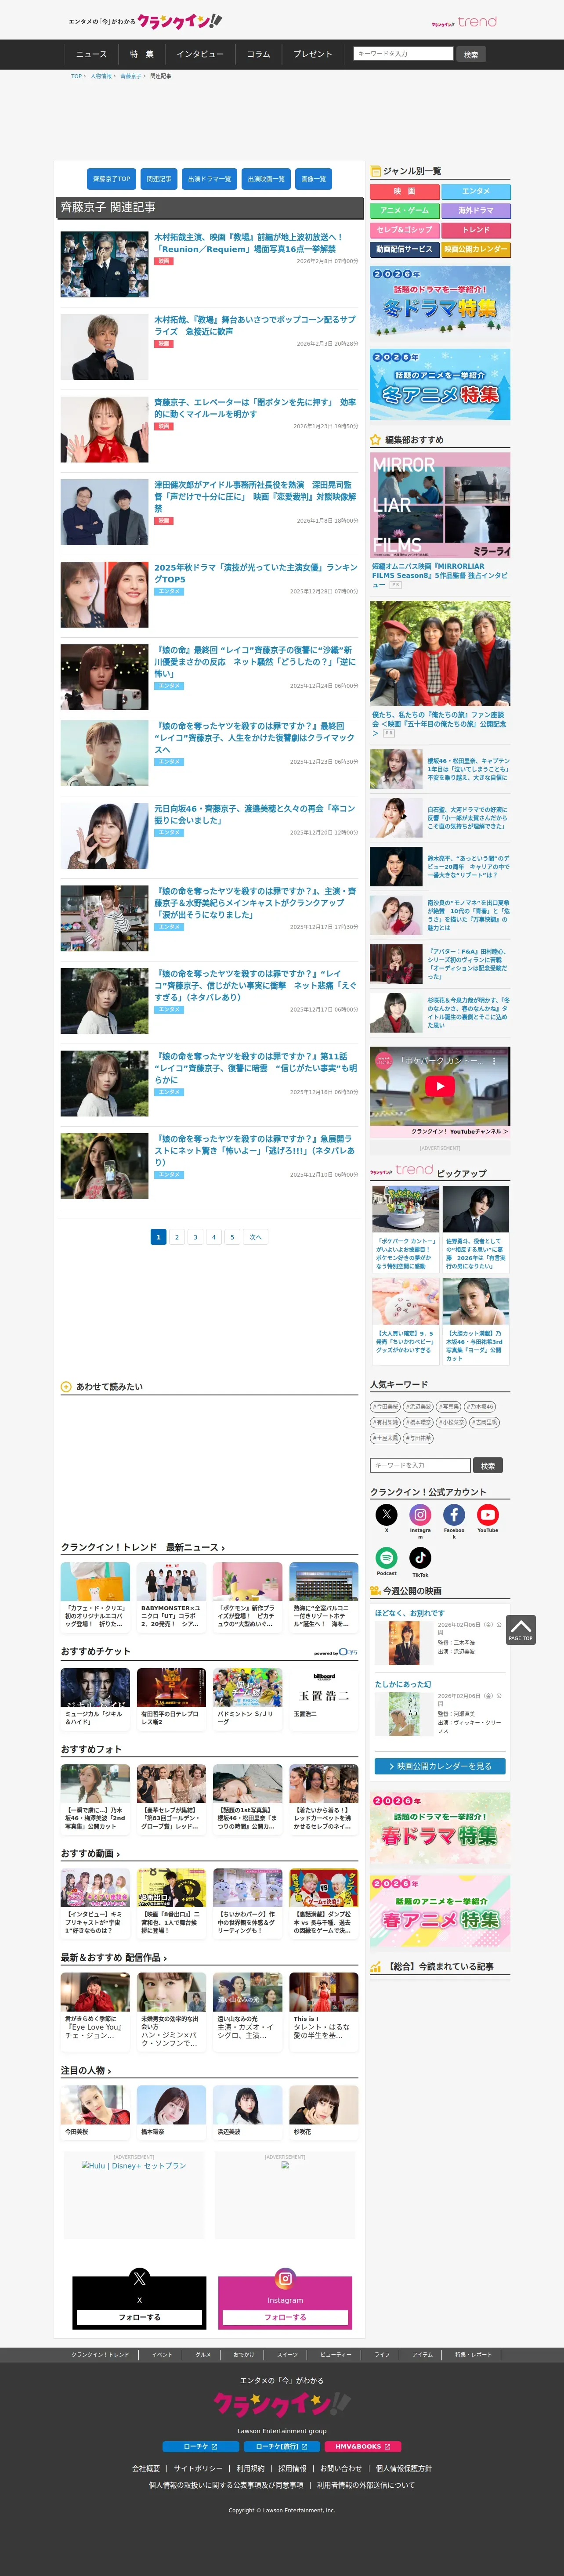This screenshot has height=2576, width=564.
Task: Open the Spotify Podcast icon
Action: [x=387, y=1557]
